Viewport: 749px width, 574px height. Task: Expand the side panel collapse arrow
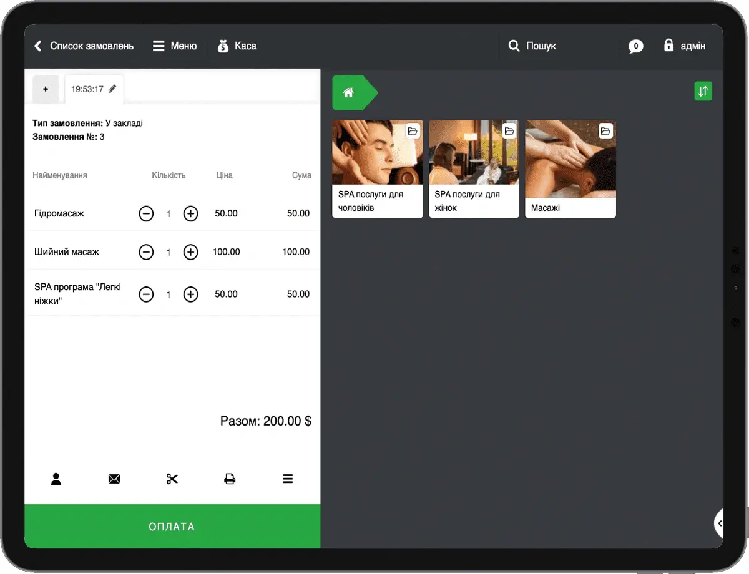719,523
